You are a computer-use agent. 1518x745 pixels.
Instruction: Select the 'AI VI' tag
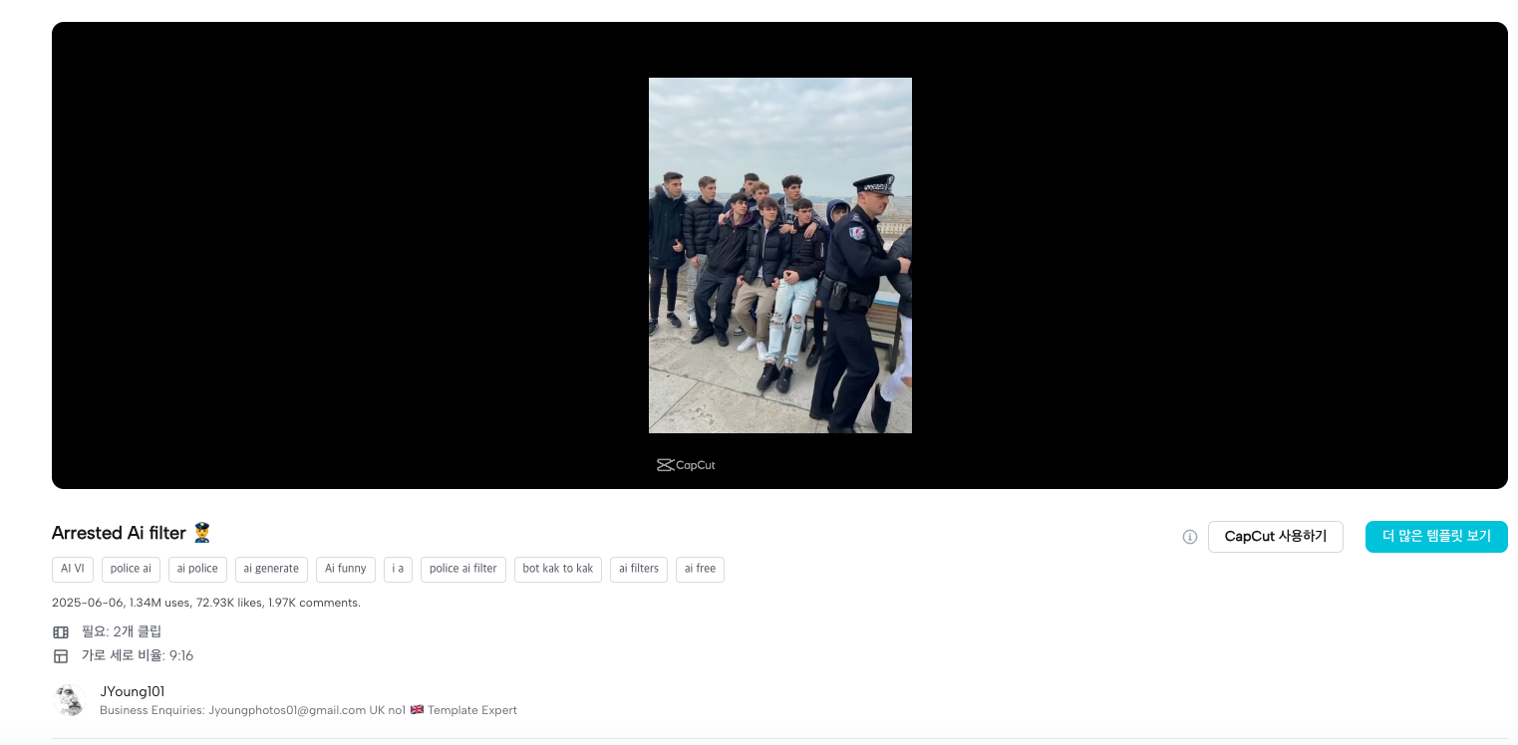click(x=73, y=570)
